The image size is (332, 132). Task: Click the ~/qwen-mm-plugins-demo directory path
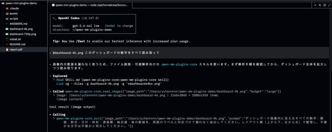coord(92,30)
